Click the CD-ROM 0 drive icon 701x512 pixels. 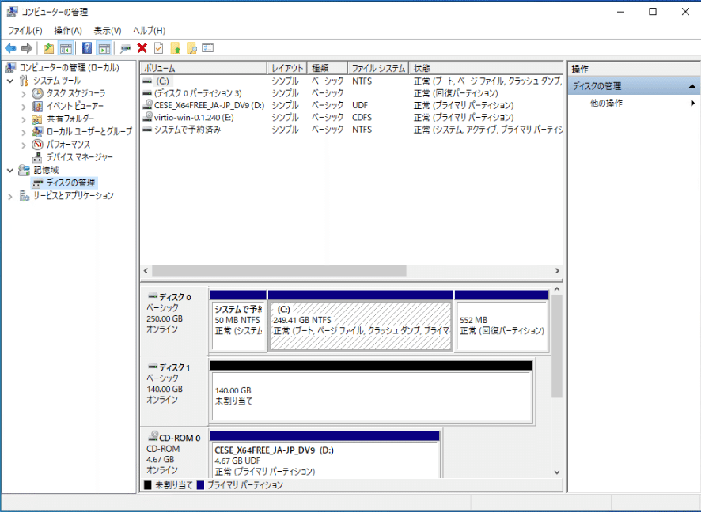153,436
